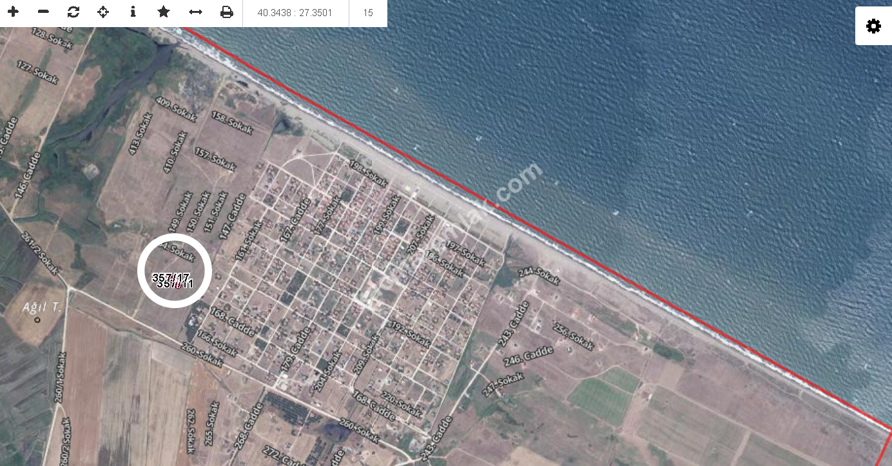892x466 pixels.
Task: Click the 256. Sokak street label
Action: (573, 335)
